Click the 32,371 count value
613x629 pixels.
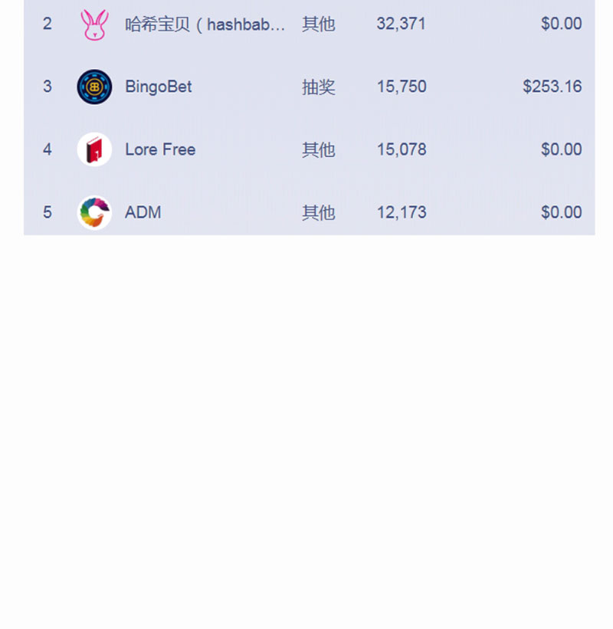click(x=401, y=24)
